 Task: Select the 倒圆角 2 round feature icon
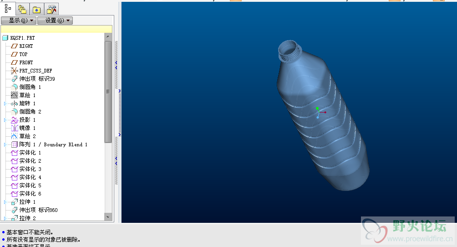[x=14, y=112]
